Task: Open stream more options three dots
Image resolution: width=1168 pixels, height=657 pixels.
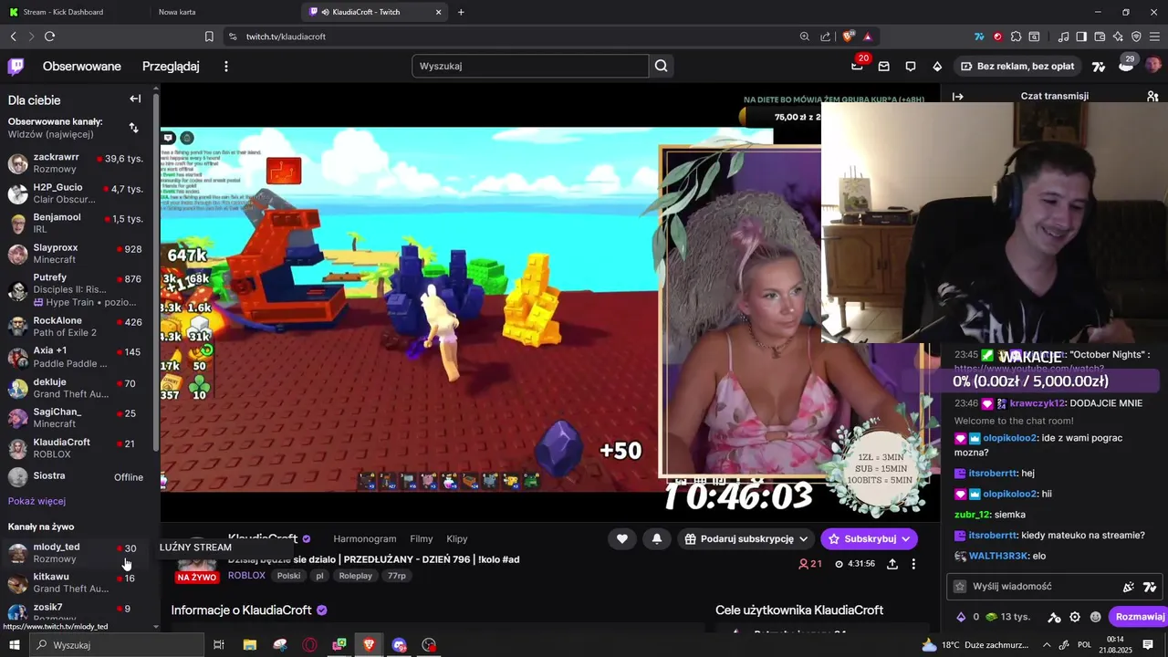Action: pyautogui.click(x=913, y=564)
